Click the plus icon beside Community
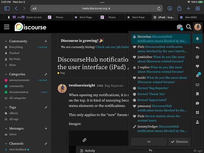 (x=46, y=41)
